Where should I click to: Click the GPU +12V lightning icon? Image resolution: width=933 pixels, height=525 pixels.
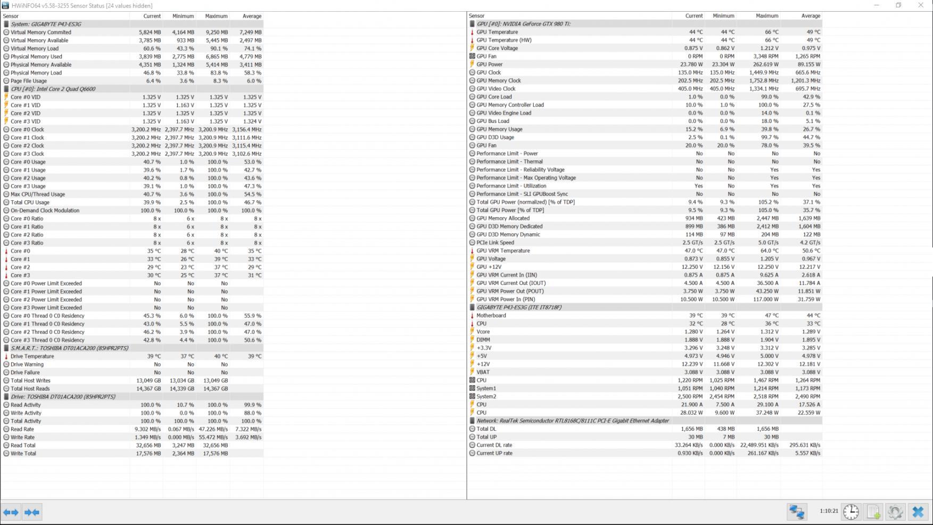click(472, 267)
